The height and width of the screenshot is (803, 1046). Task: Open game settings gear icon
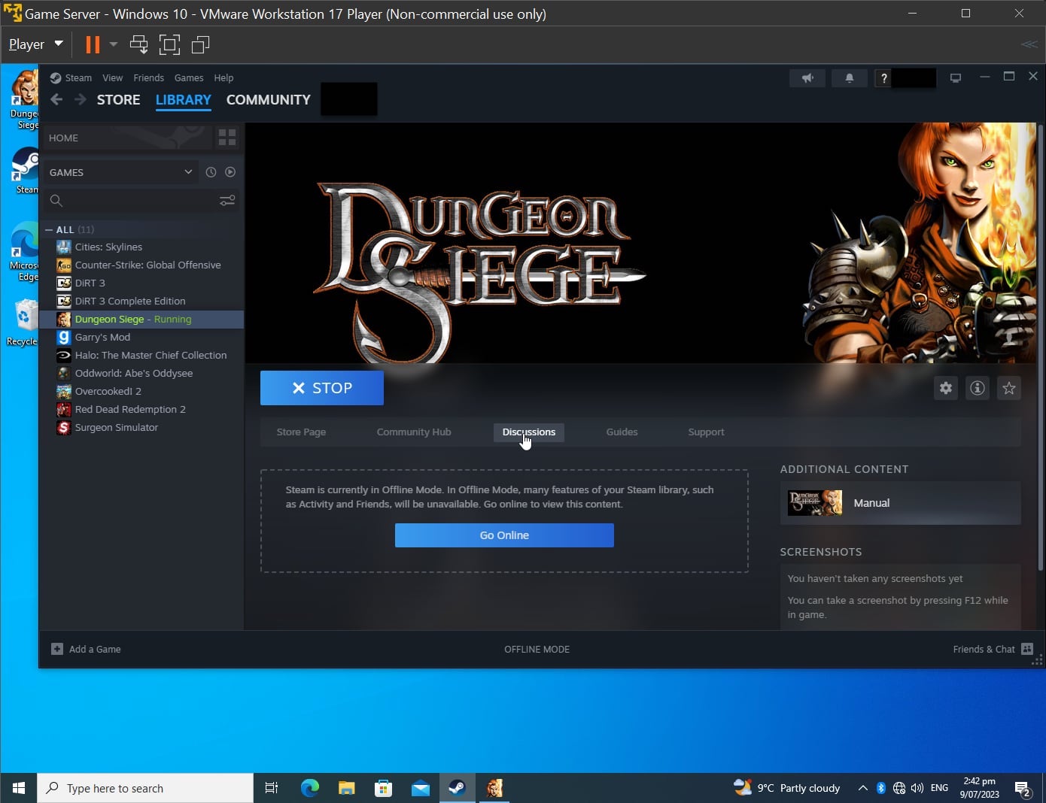click(x=946, y=388)
